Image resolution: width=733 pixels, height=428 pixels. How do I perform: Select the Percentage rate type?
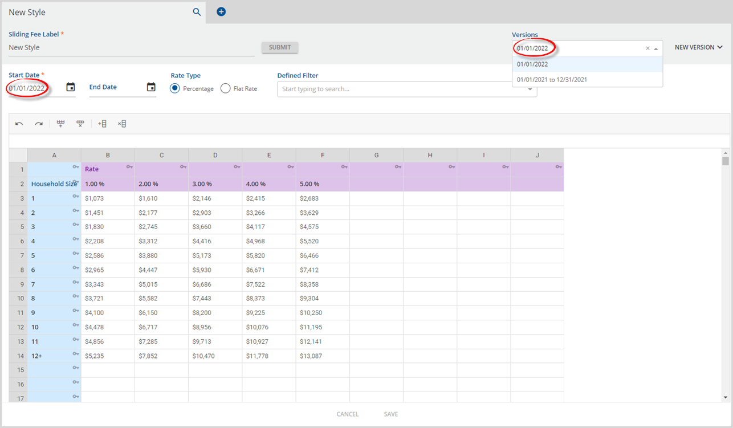[x=176, y=88]
